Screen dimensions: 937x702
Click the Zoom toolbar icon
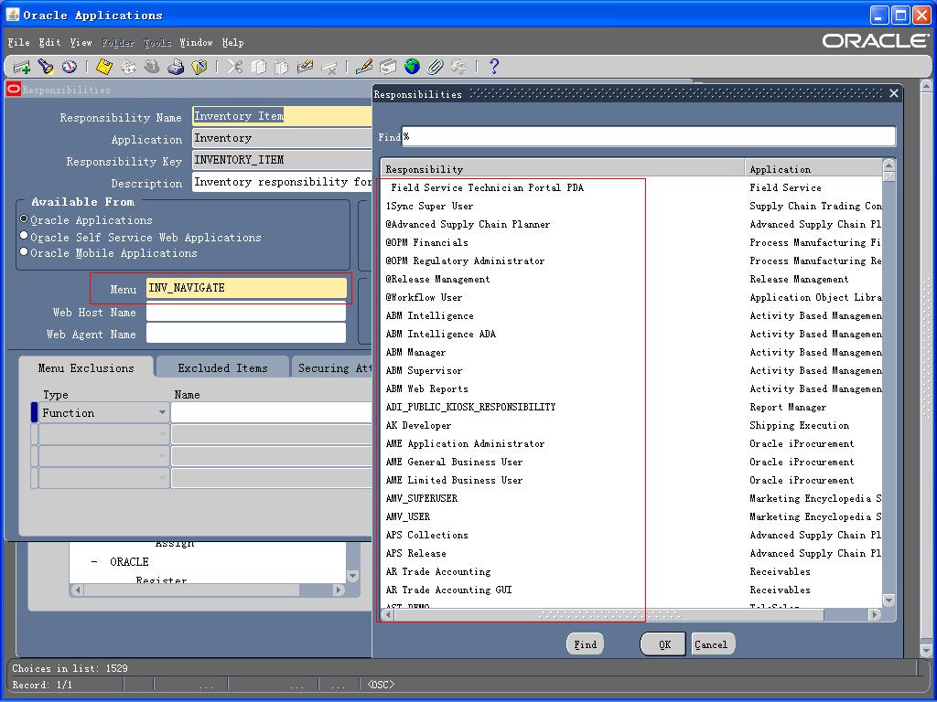[388, 66]
